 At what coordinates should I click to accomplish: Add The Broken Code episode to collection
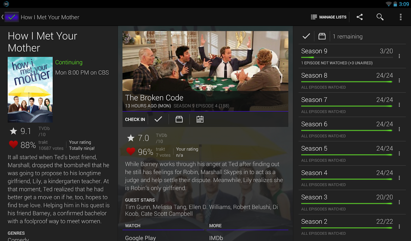(179, 119)
